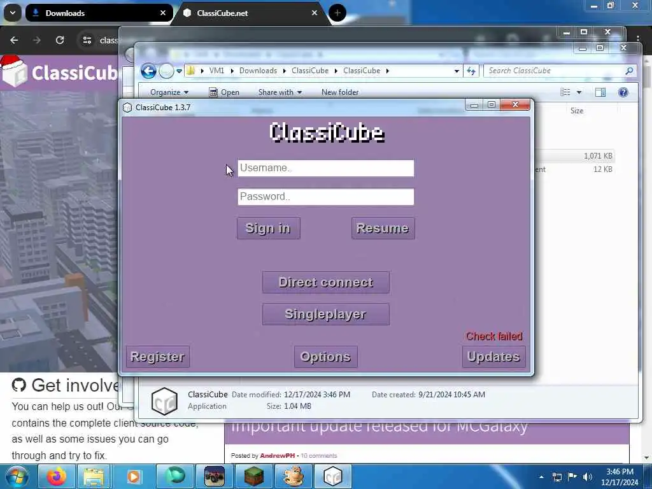Select the file row showing 1,071 KB
The width and height of the screenshot is (652, 489).
[x=575, y=156]
